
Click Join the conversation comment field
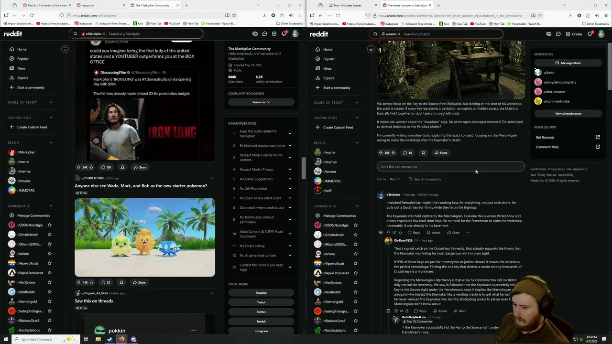[x=450, y=167]
